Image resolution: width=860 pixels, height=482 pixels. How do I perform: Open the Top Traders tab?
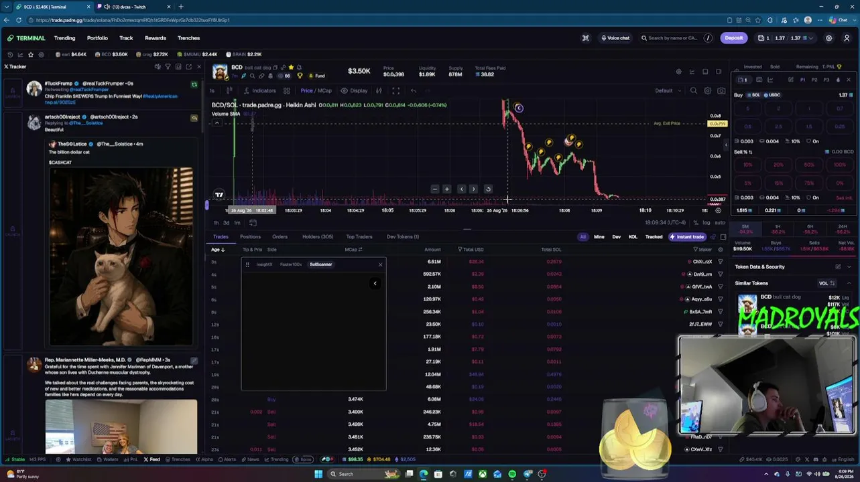(359, 237)
